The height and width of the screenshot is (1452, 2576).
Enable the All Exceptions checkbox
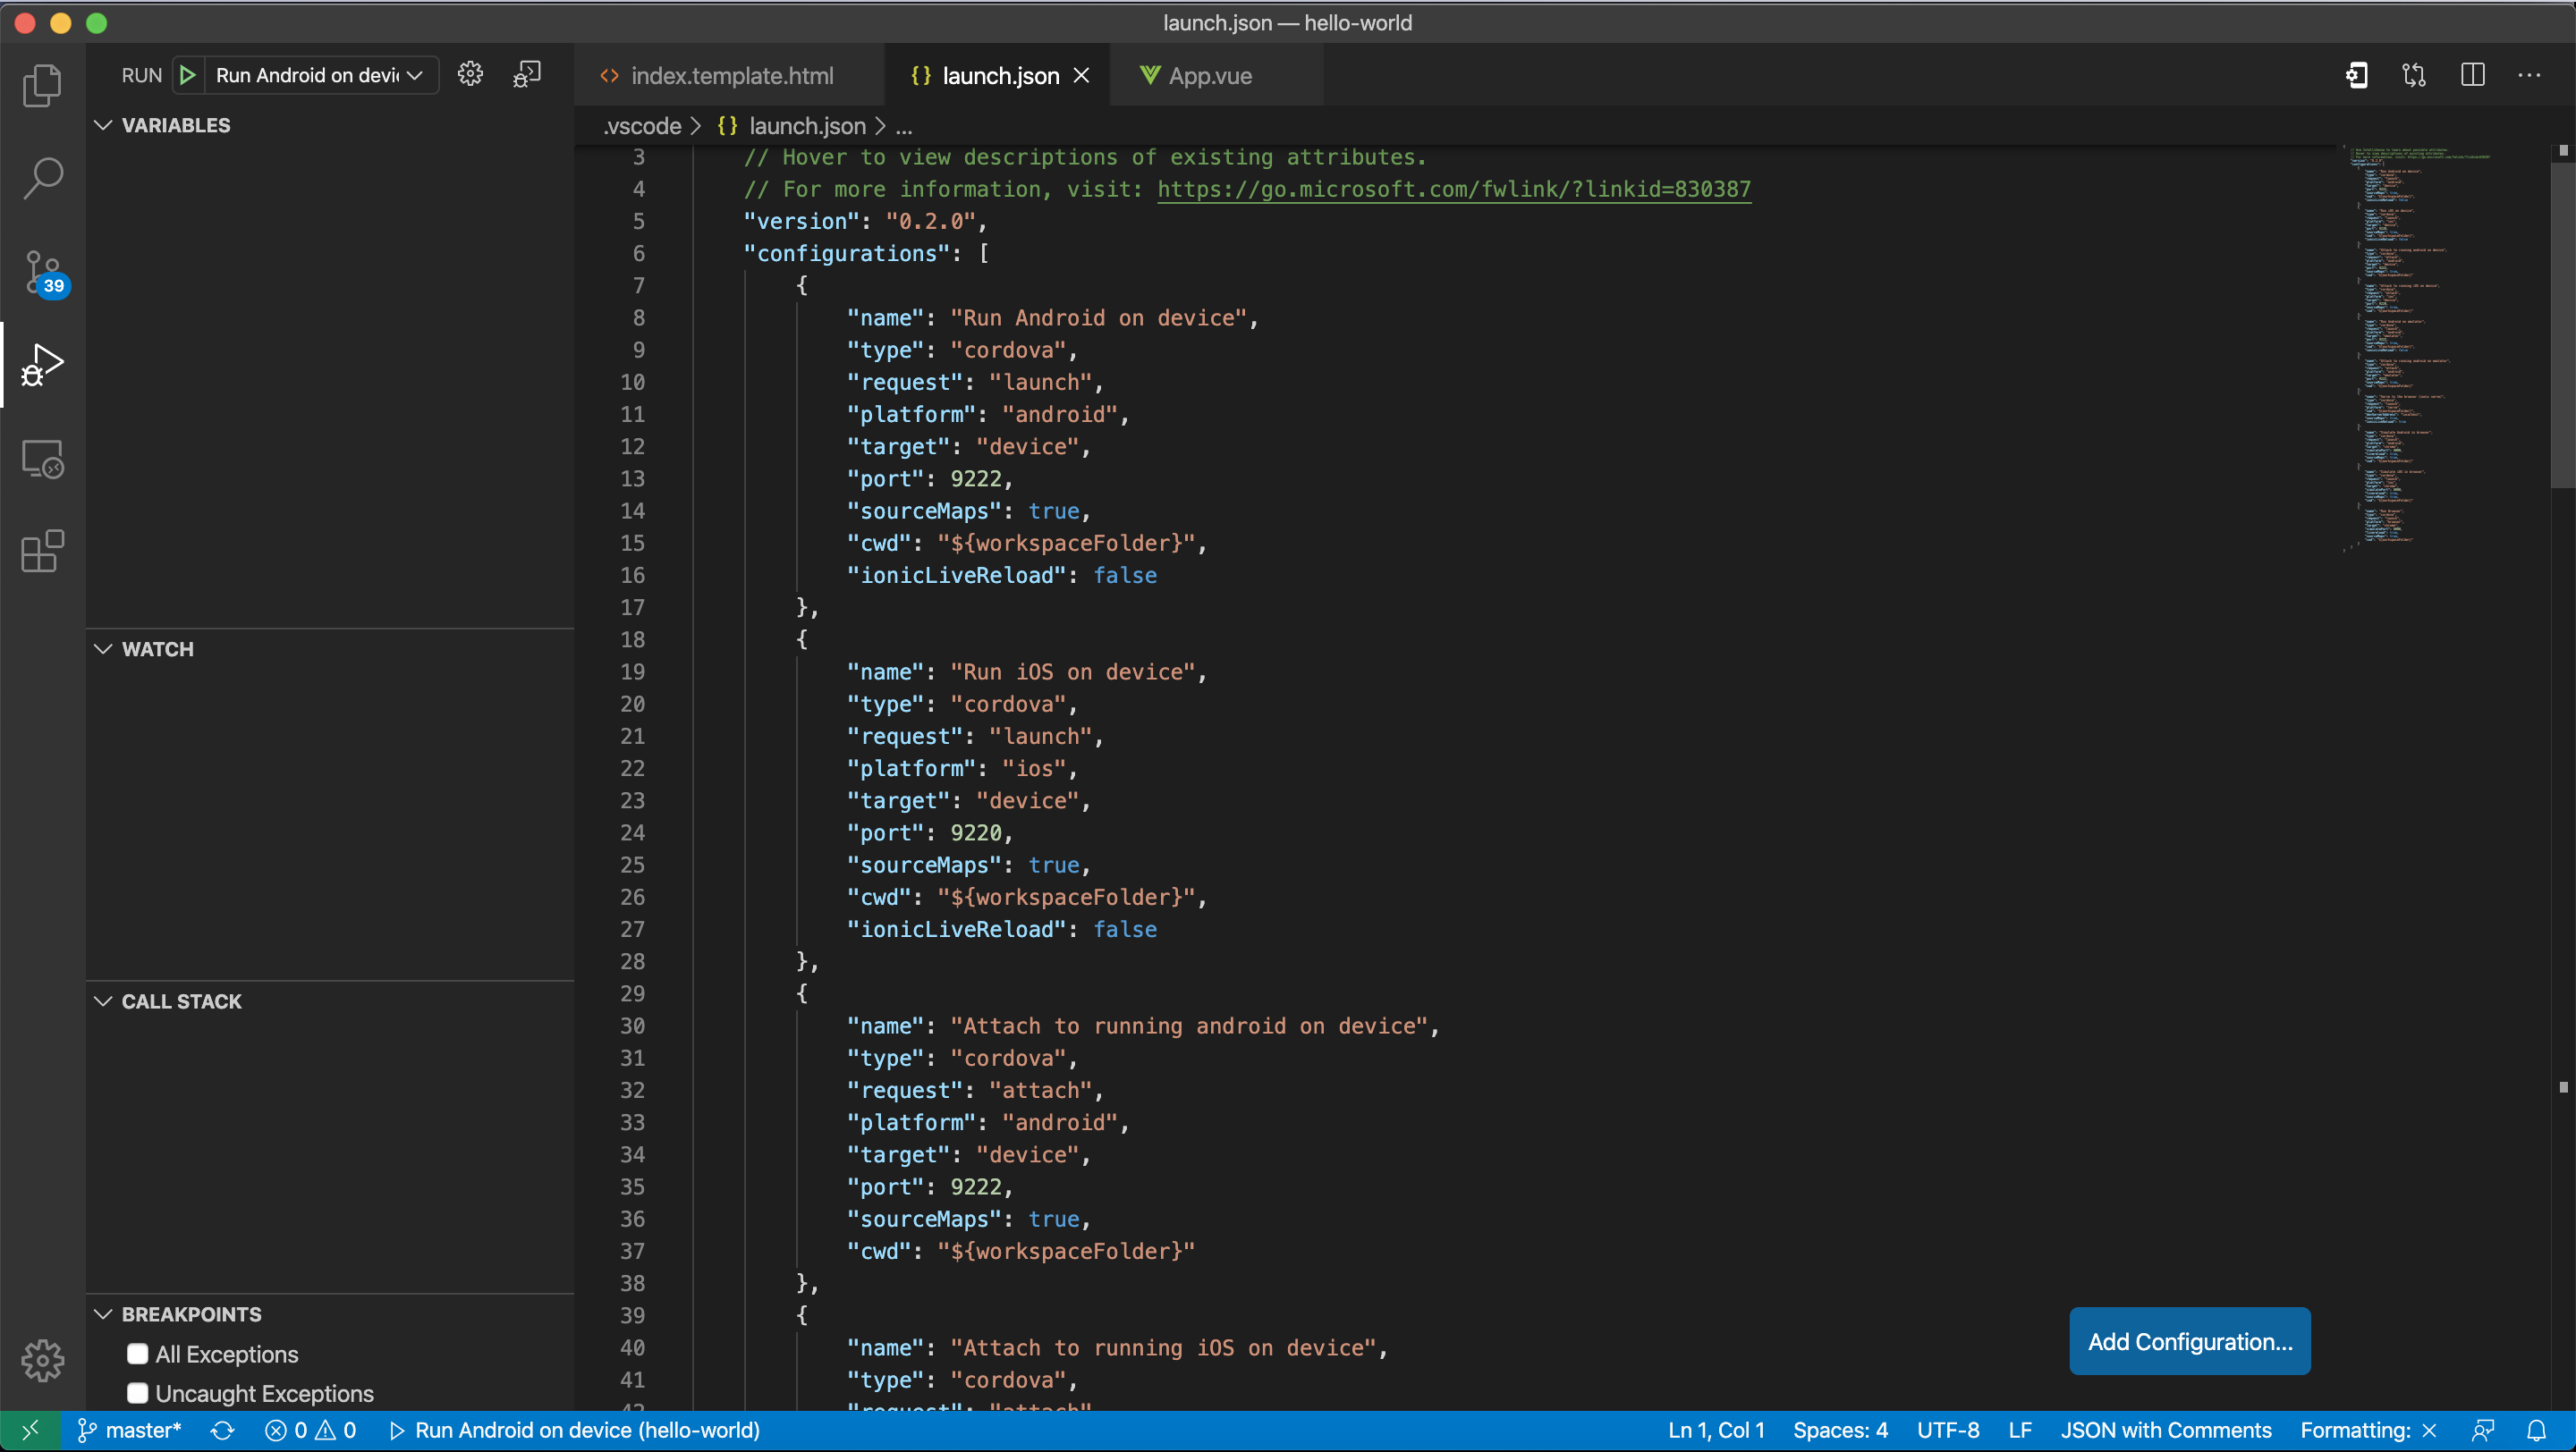pyautogui.click(x=137, y=1354)
